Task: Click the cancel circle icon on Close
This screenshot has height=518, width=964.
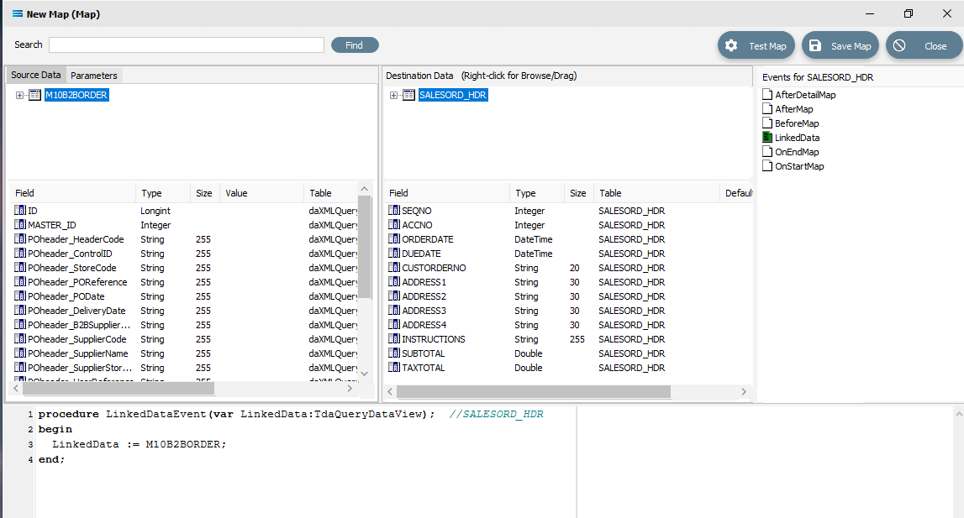Action: (x=899, y=45)
